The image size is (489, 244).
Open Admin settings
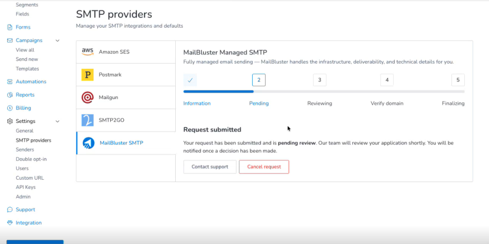click(x=23, y=197)
